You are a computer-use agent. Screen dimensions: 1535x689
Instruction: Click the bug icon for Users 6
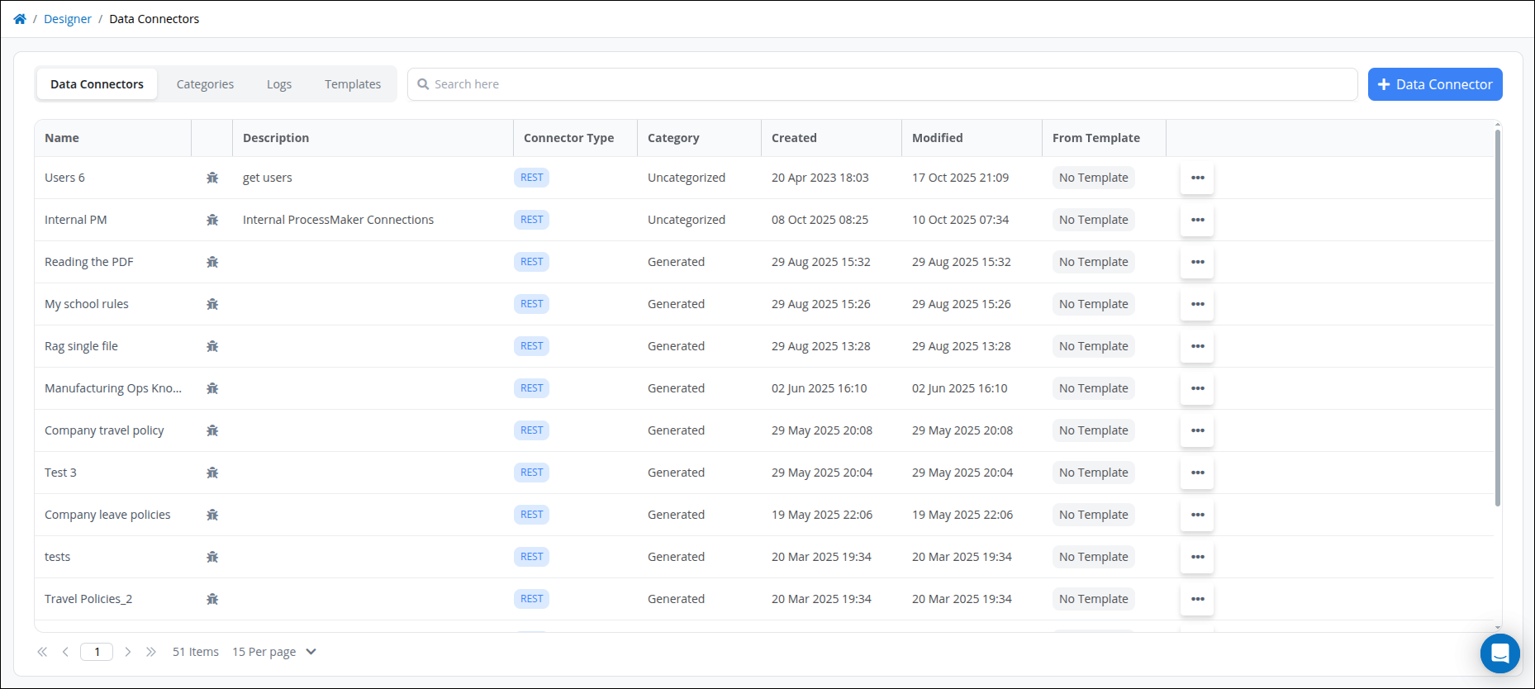tap(212, 178)
